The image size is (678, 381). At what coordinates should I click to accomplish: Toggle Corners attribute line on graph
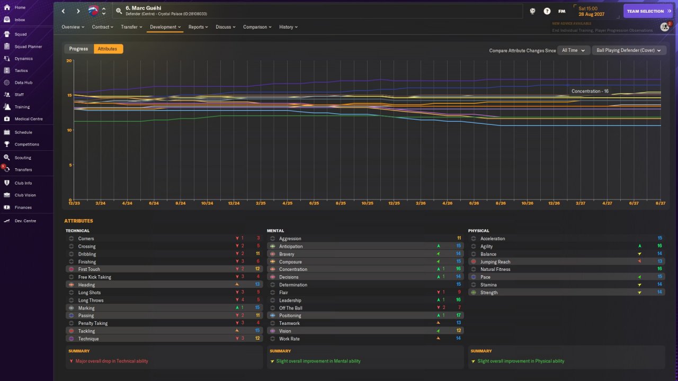72,239
